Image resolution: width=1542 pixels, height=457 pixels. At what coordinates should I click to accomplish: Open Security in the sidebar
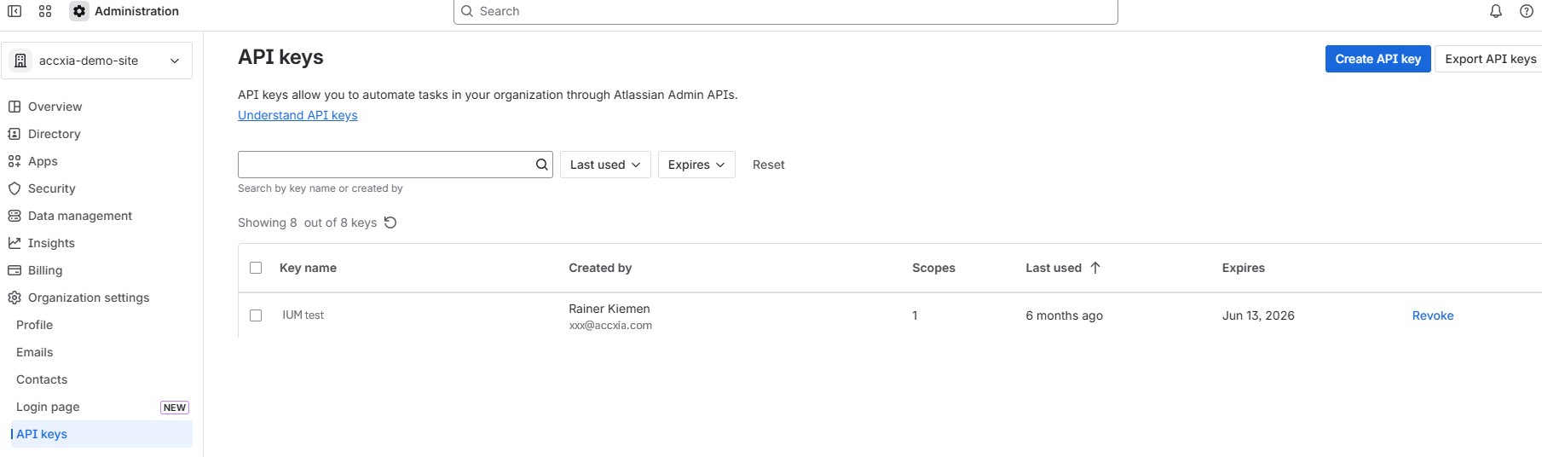pos(51,188)
